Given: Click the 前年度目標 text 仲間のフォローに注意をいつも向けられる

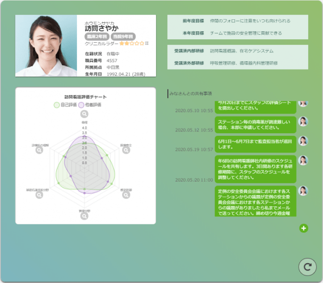Looking at the screenshot, I should (x=250, y=21).
